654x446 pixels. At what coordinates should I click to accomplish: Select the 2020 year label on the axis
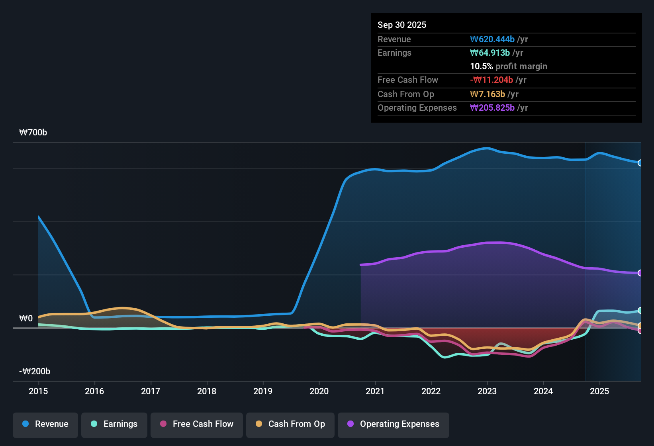pyautogui.click(x=319, y=391)
